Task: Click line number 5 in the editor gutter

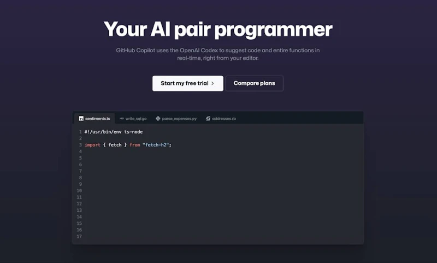Action: tap(80, 158)
